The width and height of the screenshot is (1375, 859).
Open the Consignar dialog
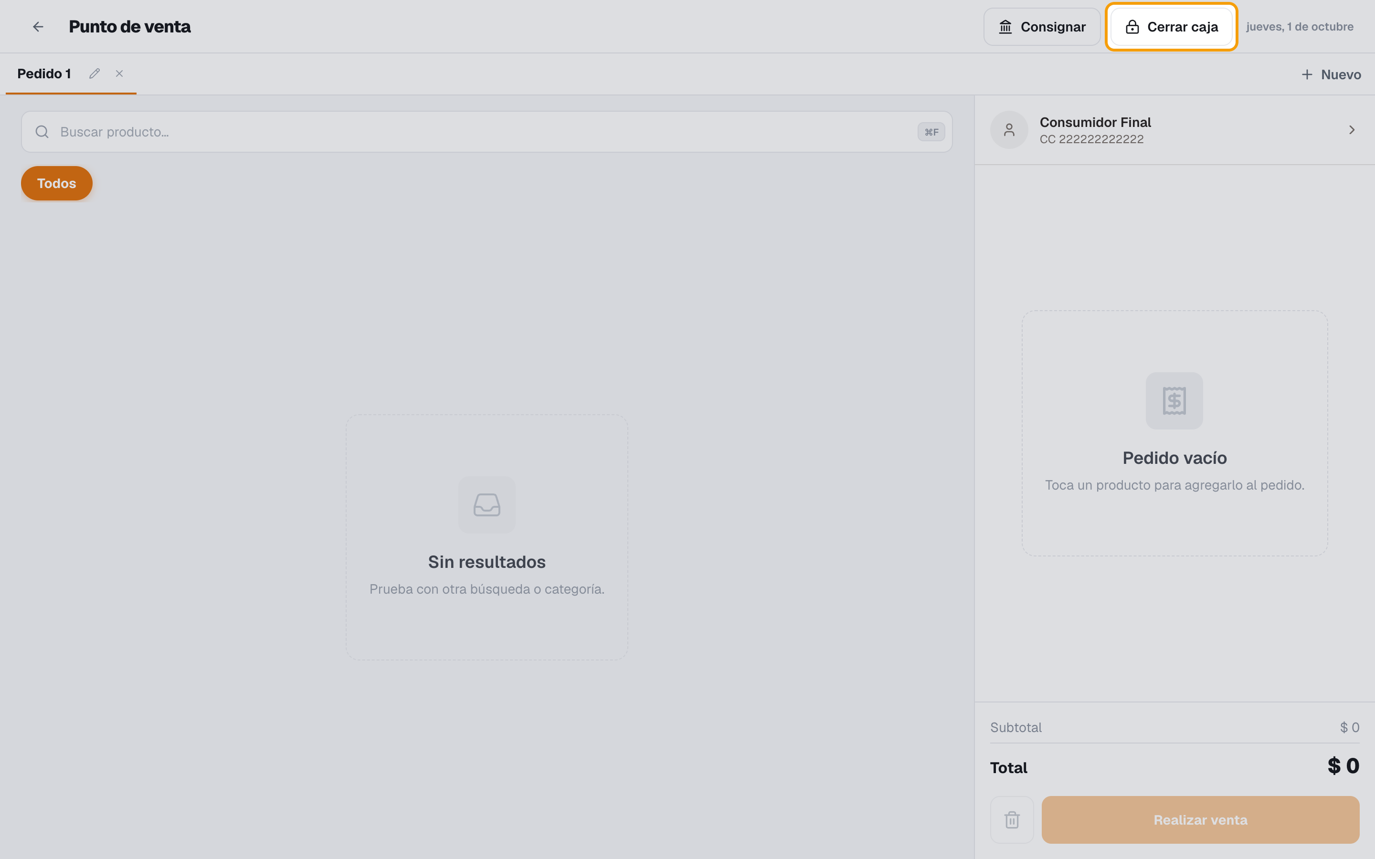point(1042,27)
